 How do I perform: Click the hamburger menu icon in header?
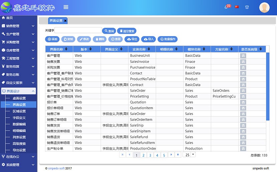coord(66,7)
